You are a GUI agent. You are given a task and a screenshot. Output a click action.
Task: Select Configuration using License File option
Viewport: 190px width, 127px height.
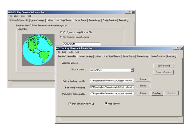click(x=61, y=32)
